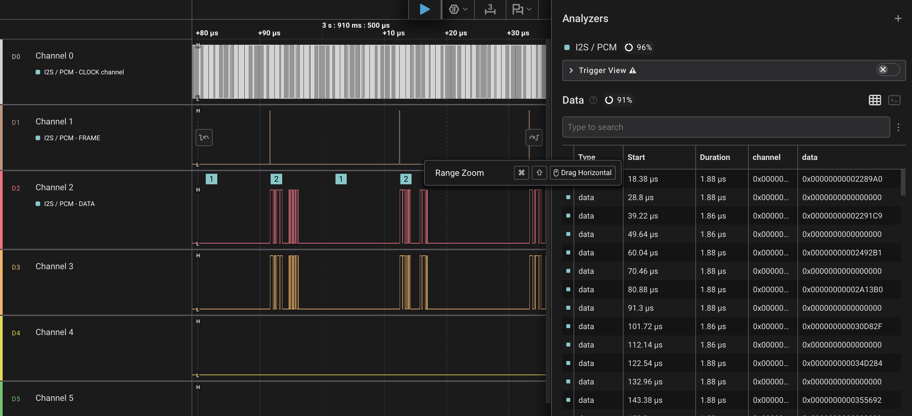The height and width of the screenshot is (416, 912).
Task: Jump to next edge on Channel 1
Action: coord(533,137)
